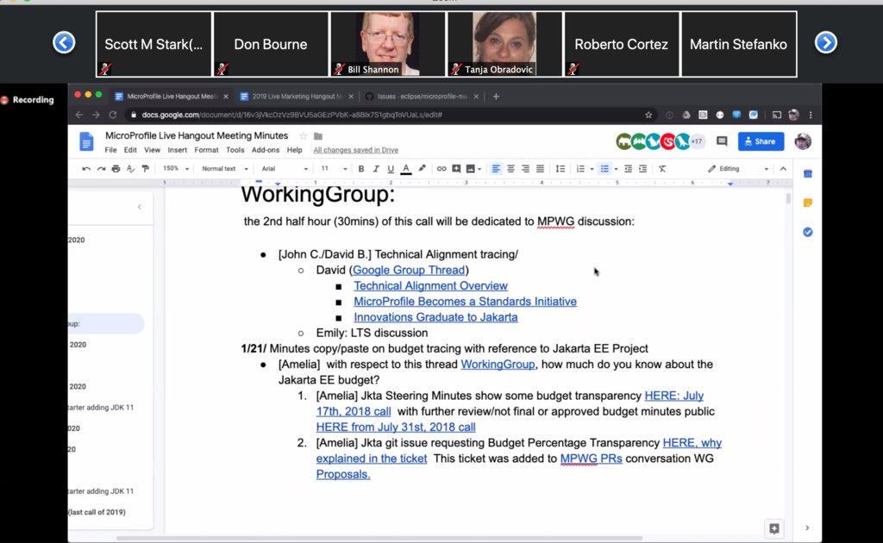Image resolution: width=883 pixels, height=543 pixels.
Task: Run spell check icon in toolbar
Action: tap(131, 169)
